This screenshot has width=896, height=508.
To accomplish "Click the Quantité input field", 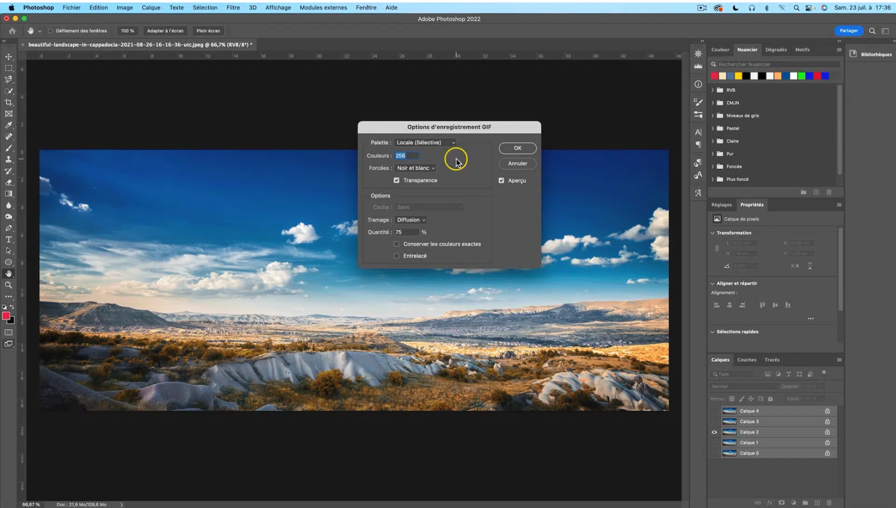I will [406, 232].
